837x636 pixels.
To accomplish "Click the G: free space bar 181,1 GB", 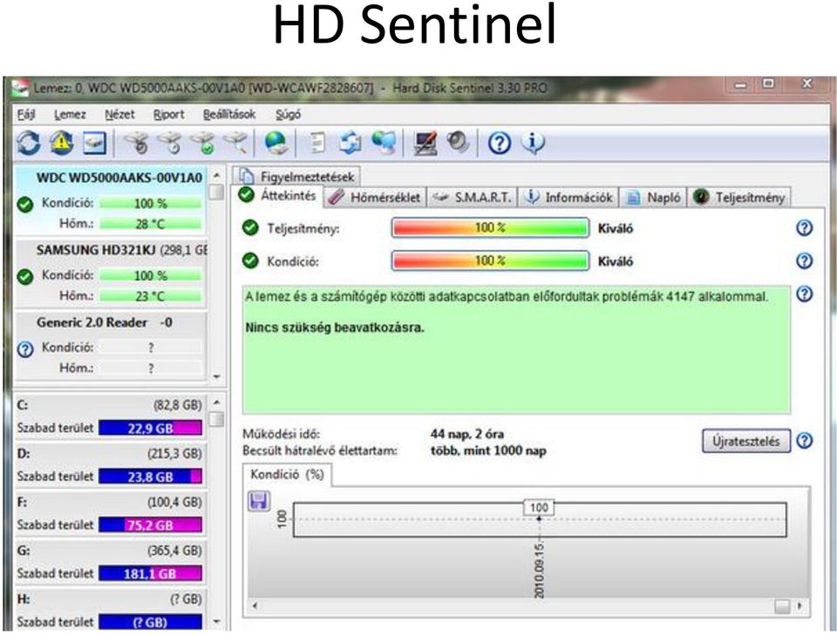I will tap(151, 573).
